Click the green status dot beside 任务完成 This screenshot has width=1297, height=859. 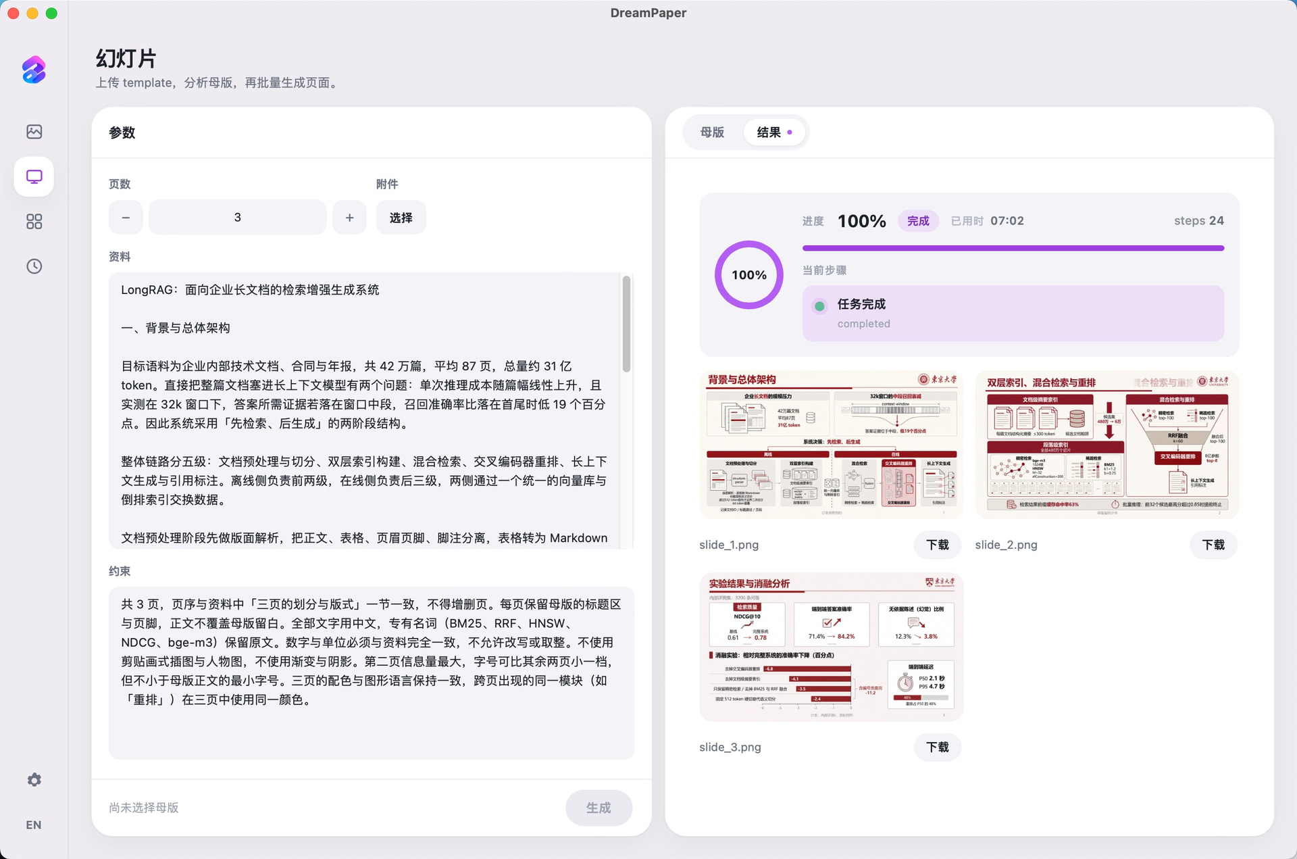pyautogui.click(x=819, y=306)
